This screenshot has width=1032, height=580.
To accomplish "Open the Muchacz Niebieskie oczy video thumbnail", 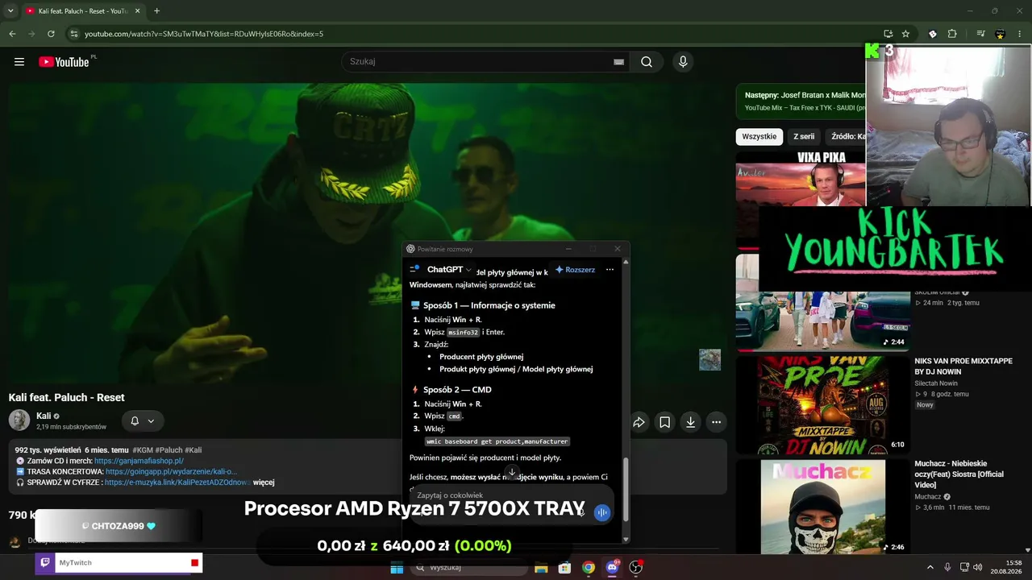I will (x=822, y=507).
